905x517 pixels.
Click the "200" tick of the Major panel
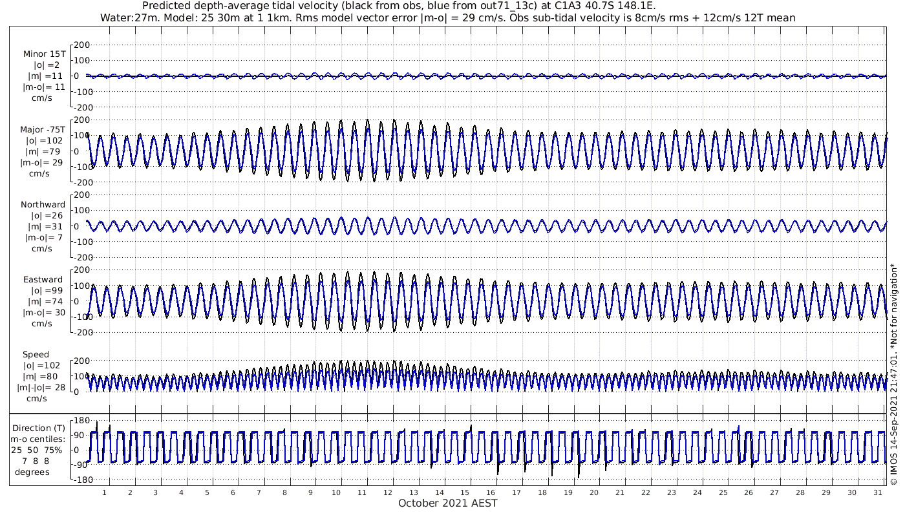pyautogui.click(x=81, y=120)
